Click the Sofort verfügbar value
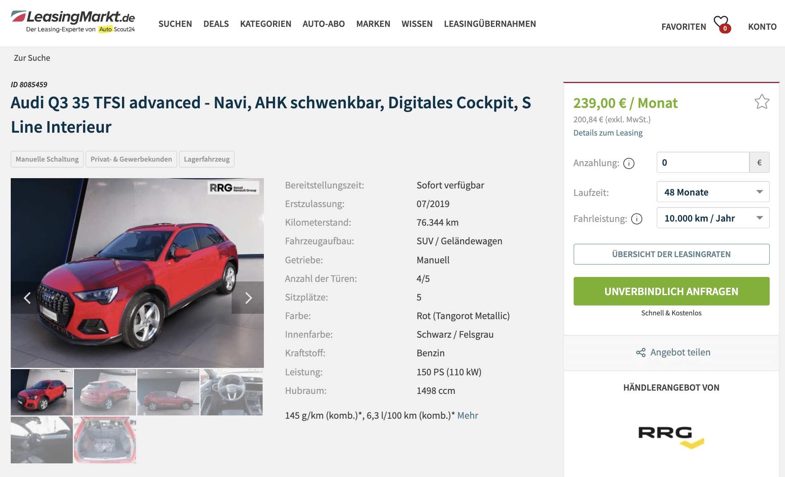The height and width of the screenshot is (477, 785). click(450, 185)
